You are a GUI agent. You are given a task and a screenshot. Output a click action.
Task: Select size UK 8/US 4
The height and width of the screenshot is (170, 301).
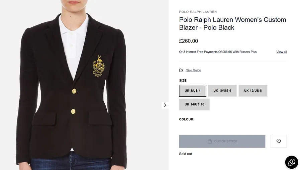(x=193, y=91)
